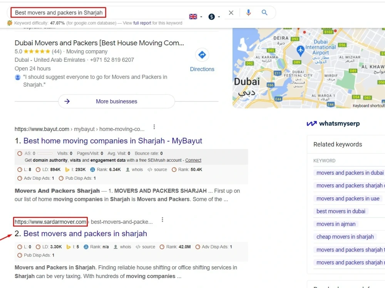The image size is (385, 288).
Task: View source for the bayut.com result
Action: point(157,169)
